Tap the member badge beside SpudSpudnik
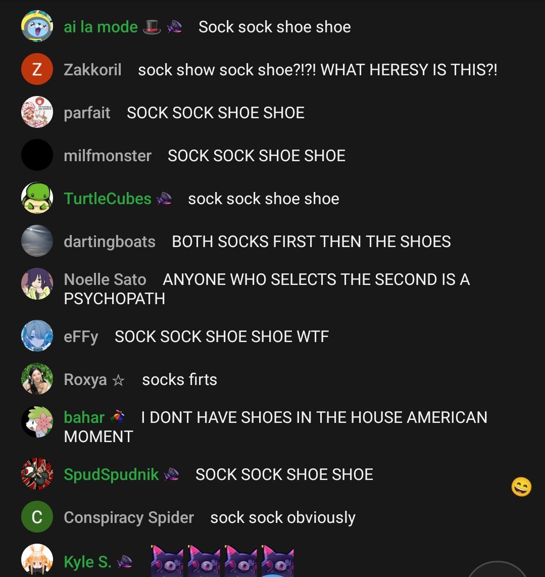545x577 pixels. tap(172, 474)
